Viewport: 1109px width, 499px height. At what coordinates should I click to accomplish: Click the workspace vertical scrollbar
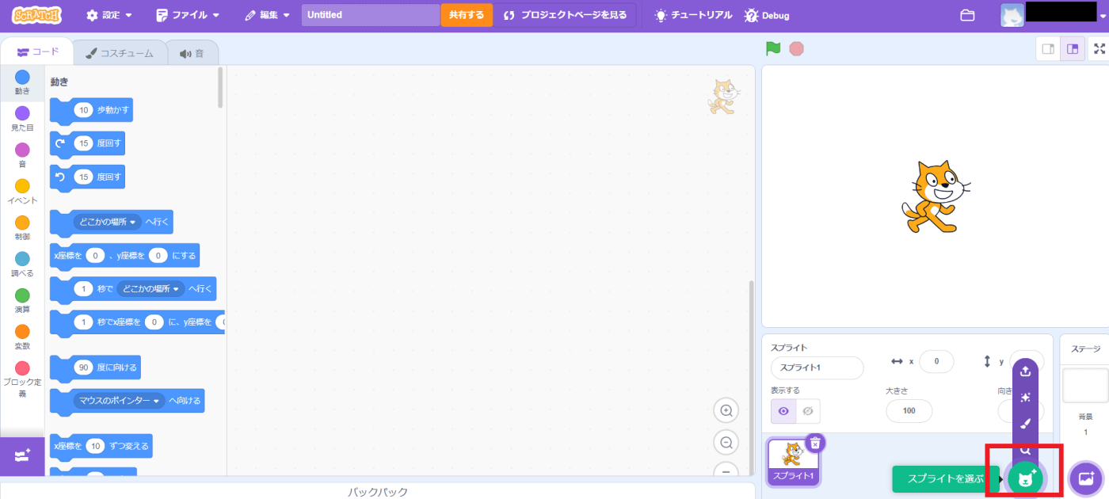click(750, 376)
